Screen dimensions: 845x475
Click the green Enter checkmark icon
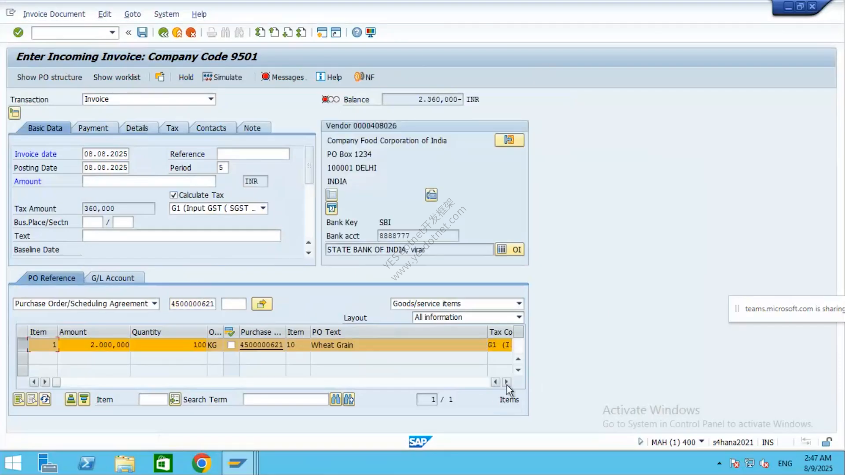click(18, 33)
